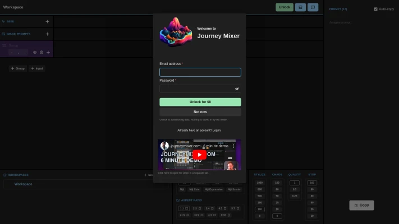Viewport: 399px width, 224px height.
Task: Toggle password visibility eye icon
Action: point(237,89)
